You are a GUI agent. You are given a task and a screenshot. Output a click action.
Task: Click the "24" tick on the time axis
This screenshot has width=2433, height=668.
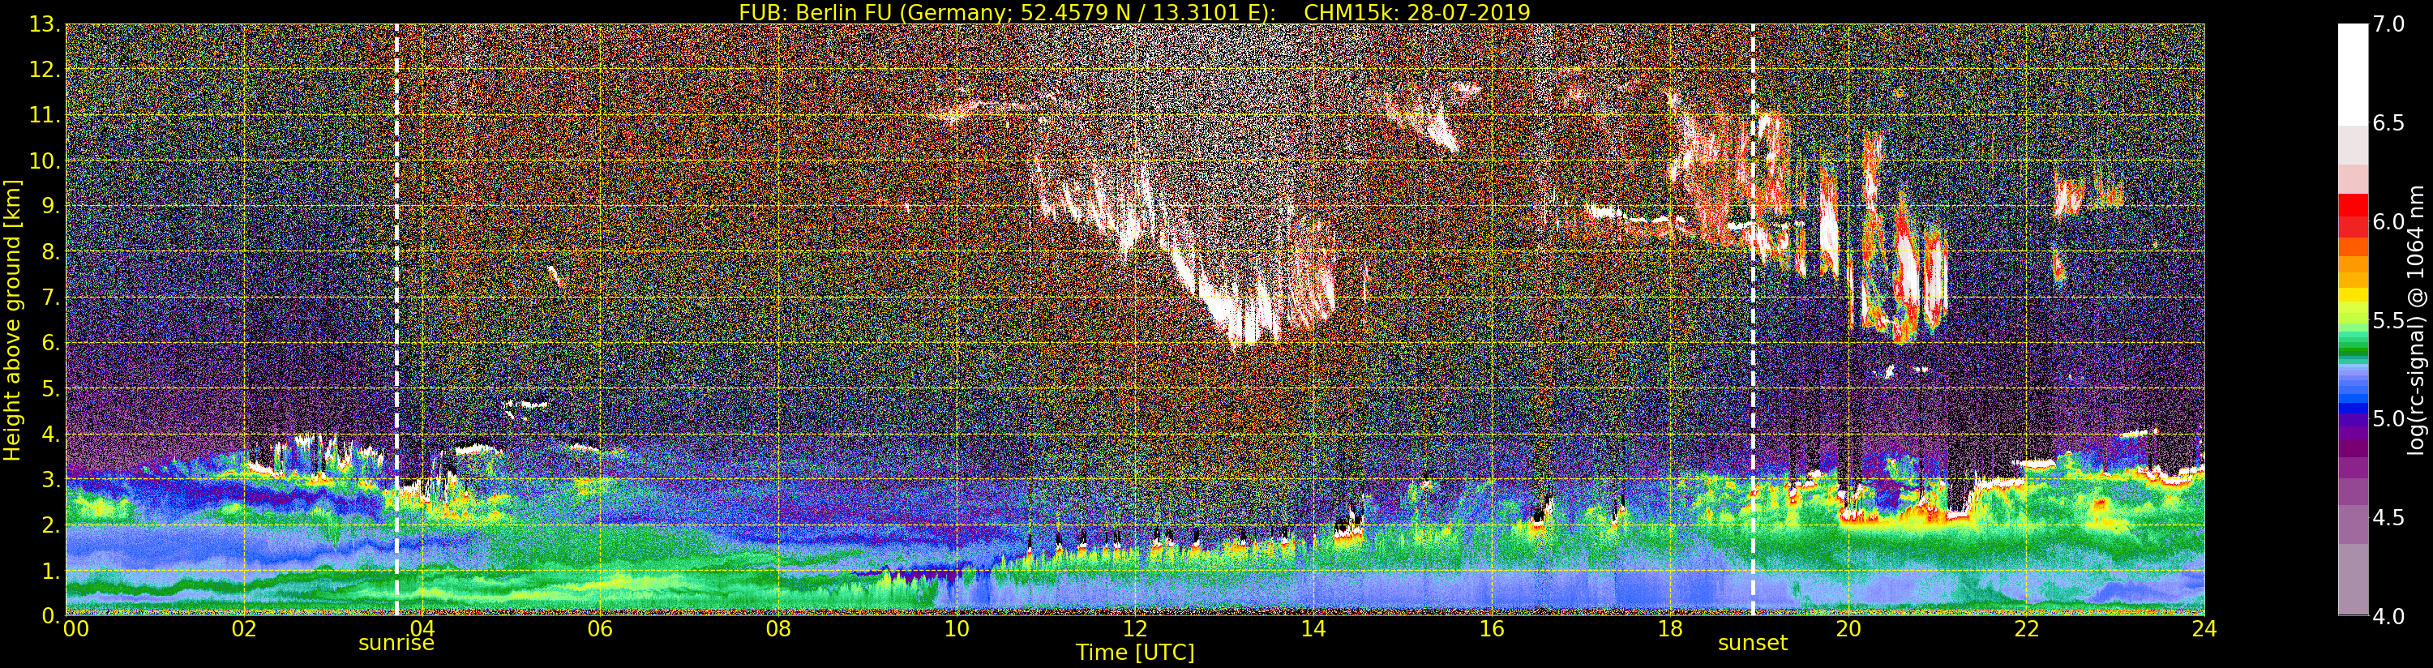coord(2204,629)
